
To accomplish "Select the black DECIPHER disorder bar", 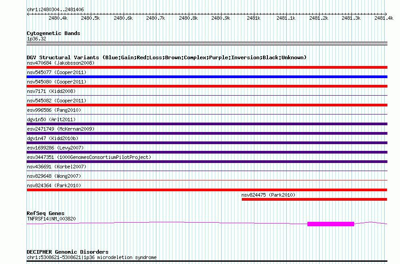I will pos(207,261).
